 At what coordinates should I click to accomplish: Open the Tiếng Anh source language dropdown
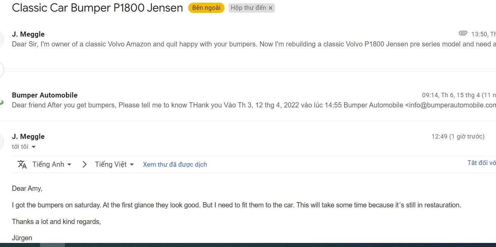[x=52, y=164]
